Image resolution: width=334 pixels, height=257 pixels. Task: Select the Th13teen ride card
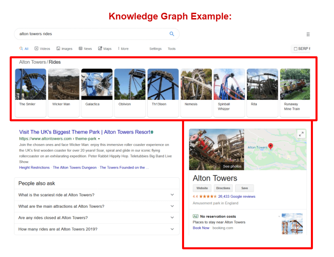(163, 92)
